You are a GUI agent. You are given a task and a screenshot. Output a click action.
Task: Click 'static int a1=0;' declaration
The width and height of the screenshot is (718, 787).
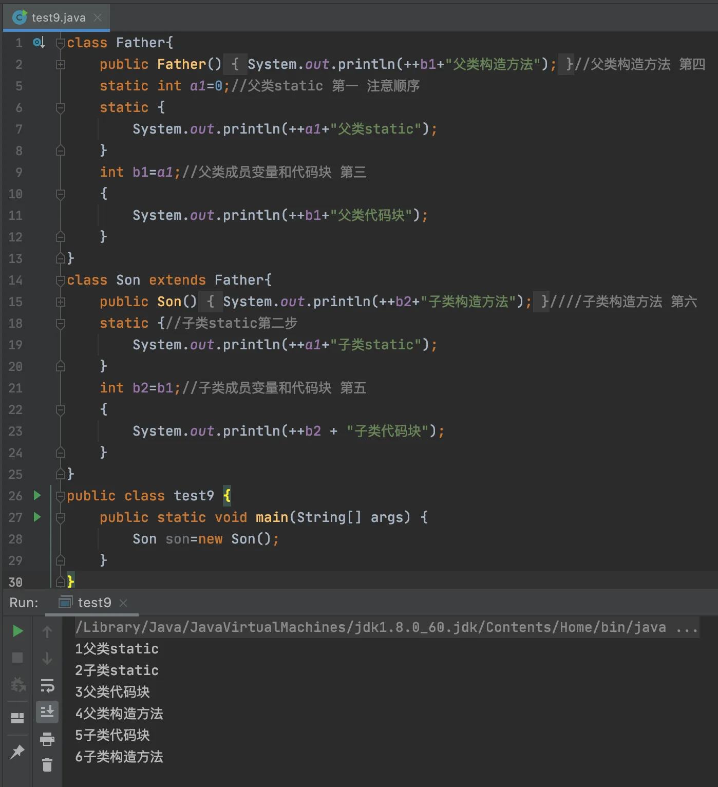tap(165, 86)
